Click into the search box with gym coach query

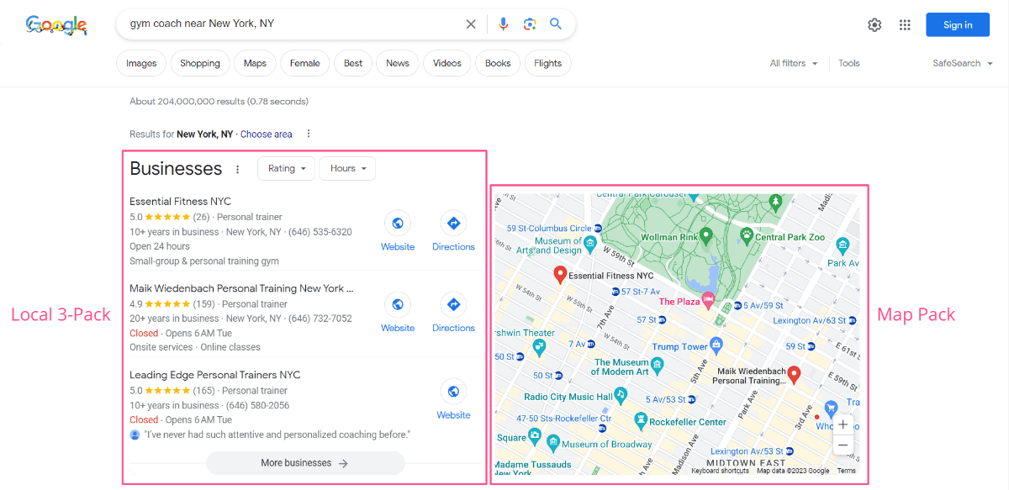[290, 24]
